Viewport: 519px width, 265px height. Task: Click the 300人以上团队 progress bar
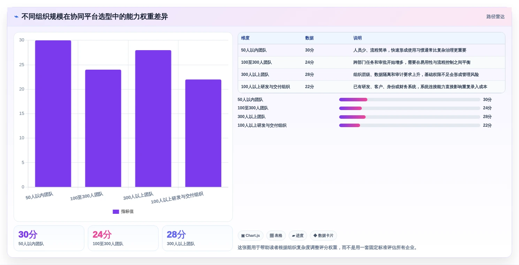[410, 117]
